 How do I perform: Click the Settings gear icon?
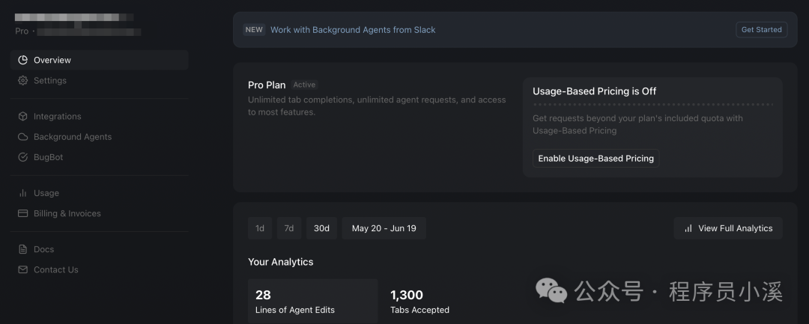[x=22, y=81]
